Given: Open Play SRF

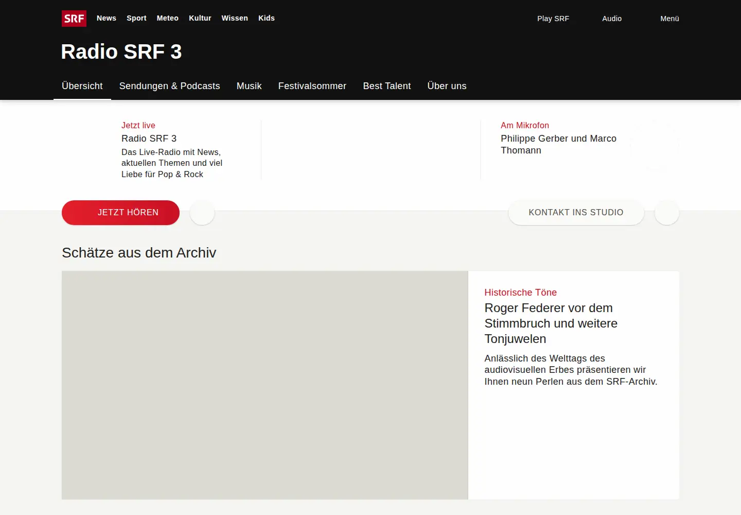Looking at the screenshot, I should coord(553,19).
